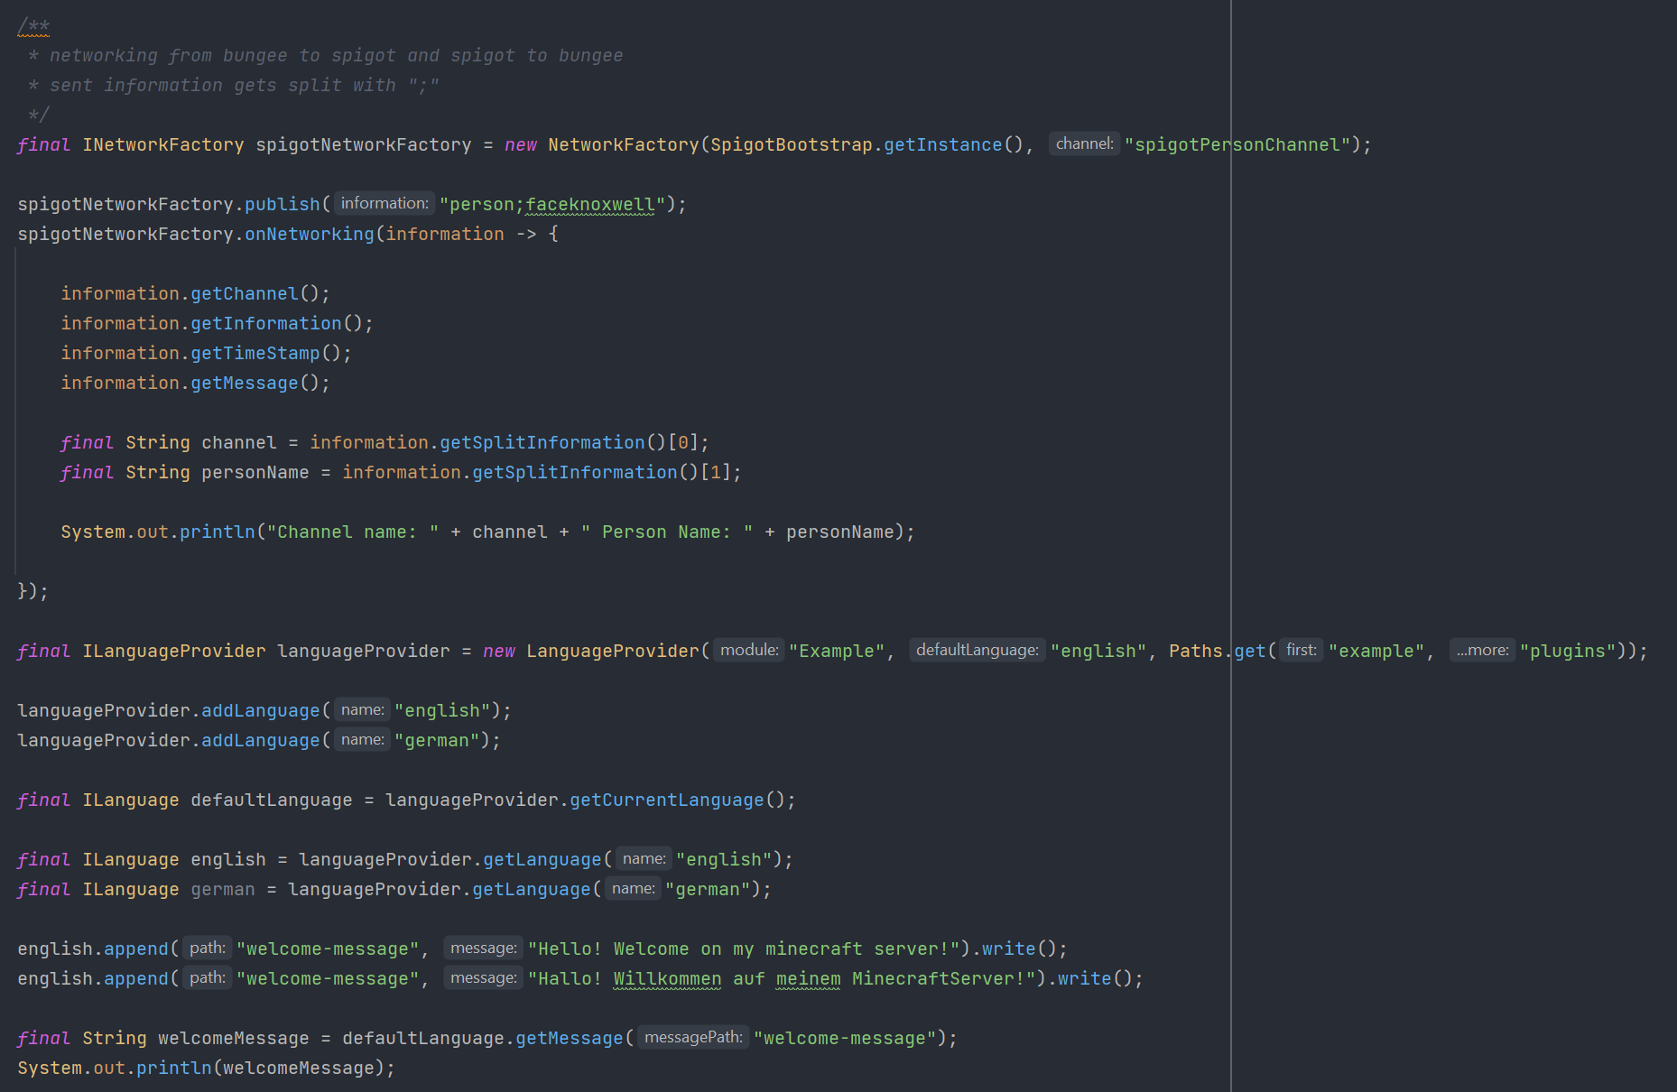Viewport: 1677px width, 1092px height.
Task: Click information.getMessage method call
Action: pyautogui.click(x=245, y=383)
